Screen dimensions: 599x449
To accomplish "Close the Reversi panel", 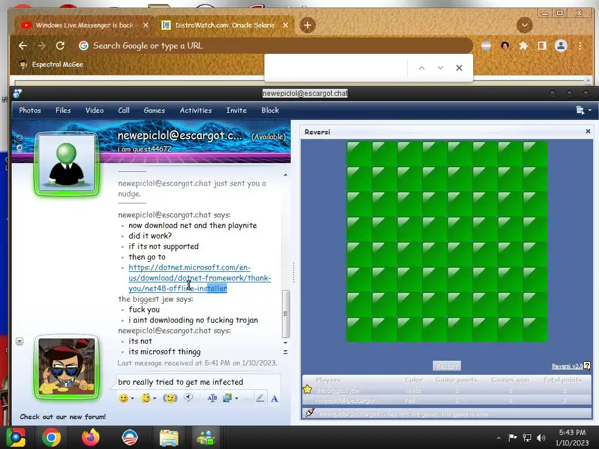I will [588, 132].
